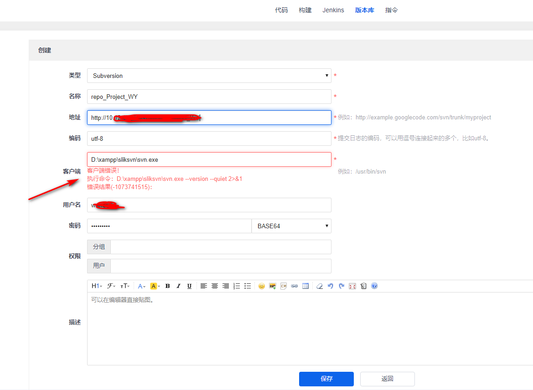Open the Subversion type dropdown
The image size is (533, 390).
pyautogui.click(x=209, y=76)
